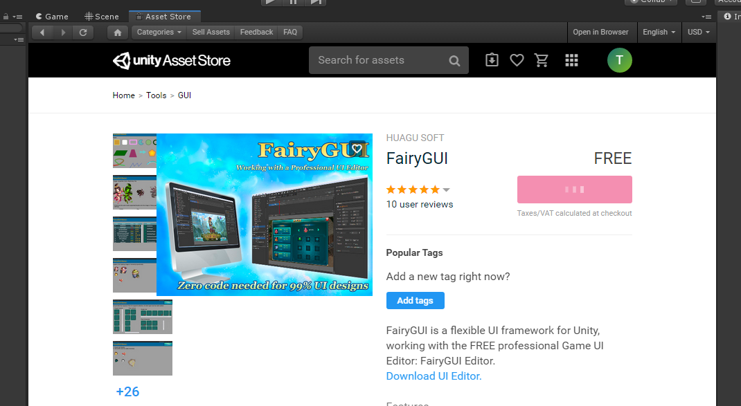Viewport: 741px width, 406px height.
Task: Click the five-star rating
Action: [413, 190]
